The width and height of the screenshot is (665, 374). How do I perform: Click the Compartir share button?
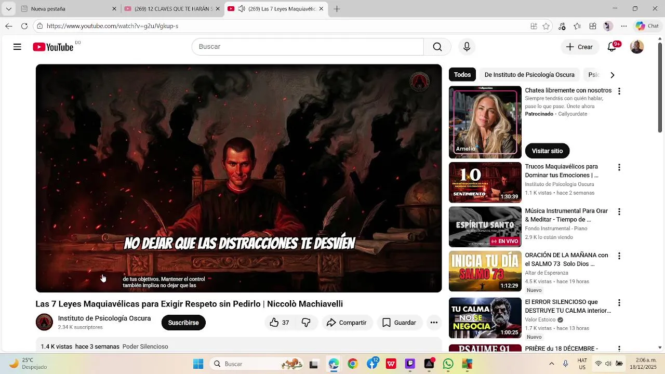347,323
